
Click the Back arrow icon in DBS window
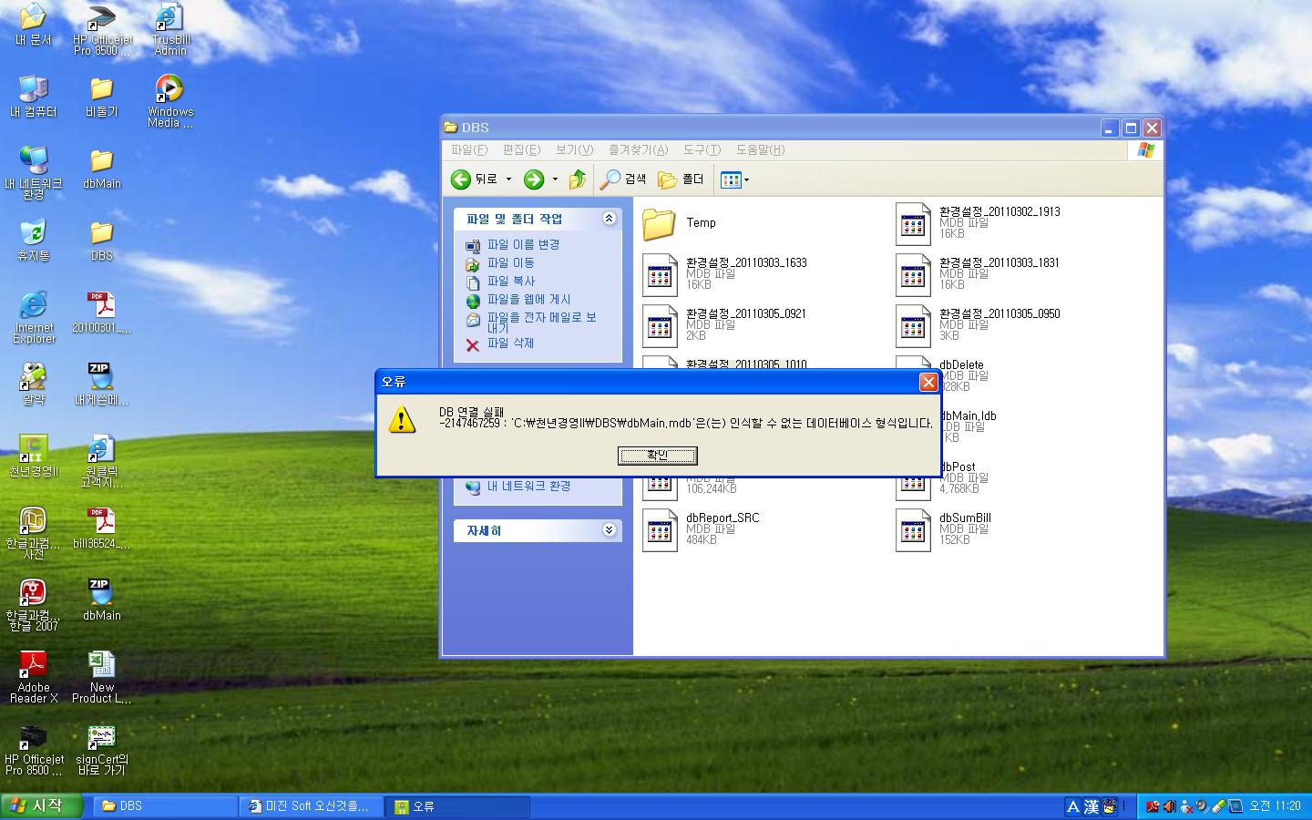click(x=461, y=179)
